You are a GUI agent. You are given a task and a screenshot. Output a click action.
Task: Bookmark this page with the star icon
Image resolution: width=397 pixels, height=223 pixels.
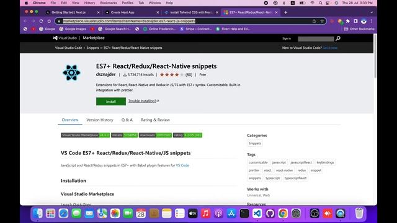point(322,21)
